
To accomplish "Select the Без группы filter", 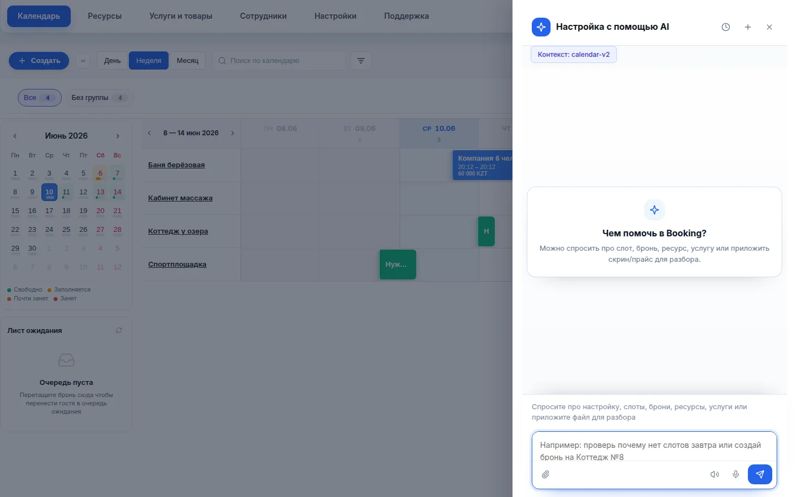I will click(99, 98).
